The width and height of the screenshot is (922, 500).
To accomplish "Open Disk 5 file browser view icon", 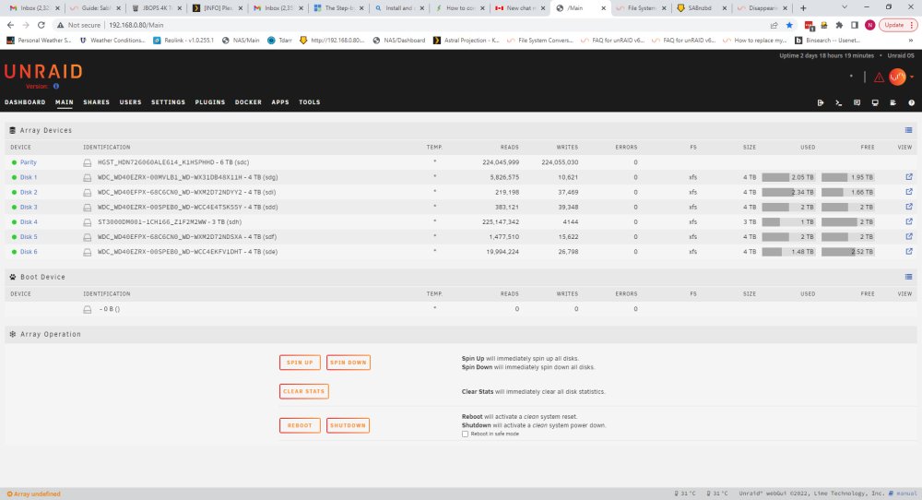I will click(x=909, y=236).
